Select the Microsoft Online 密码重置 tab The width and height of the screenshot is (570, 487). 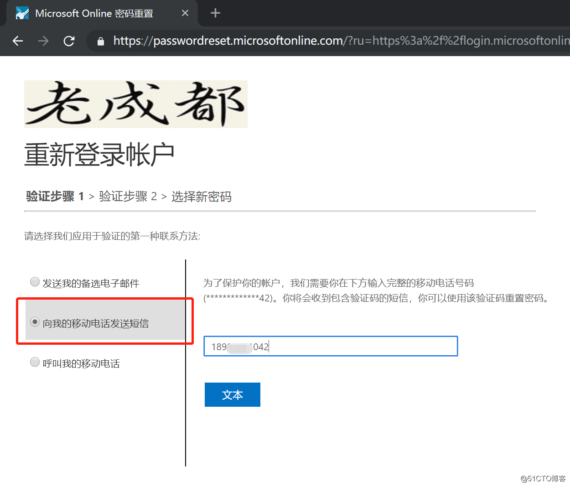coord(102,13)
